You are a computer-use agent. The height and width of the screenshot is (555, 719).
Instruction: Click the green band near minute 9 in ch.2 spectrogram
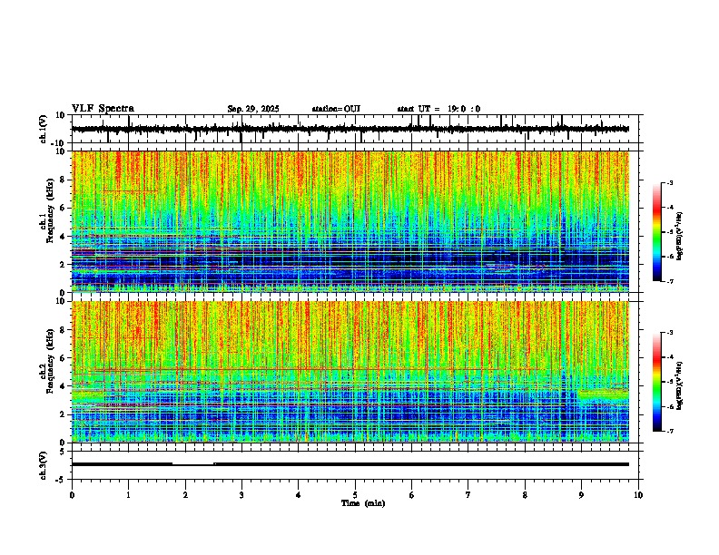click(x=603, y=394)
